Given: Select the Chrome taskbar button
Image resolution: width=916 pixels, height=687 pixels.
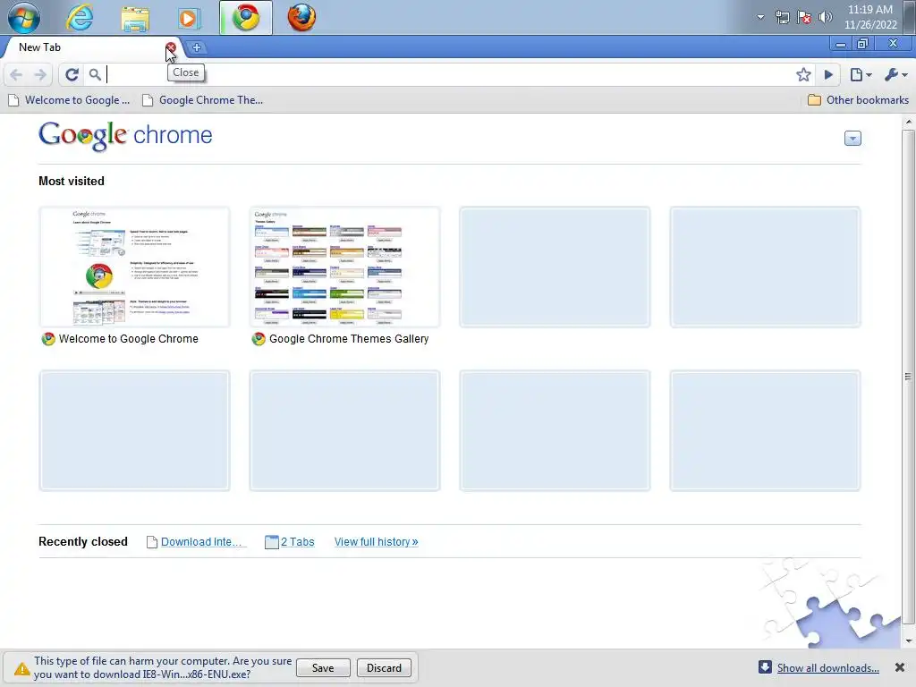Looking at the screenshot, I should click(x=246, y=18).
